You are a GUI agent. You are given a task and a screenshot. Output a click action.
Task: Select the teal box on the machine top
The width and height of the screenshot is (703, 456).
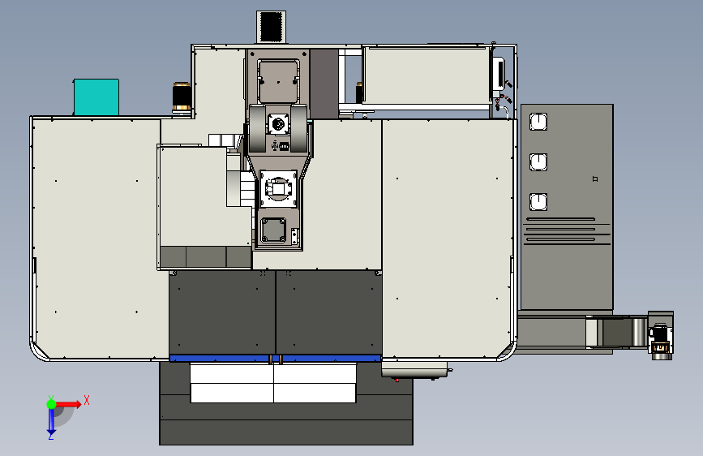click(x=96, y=97)
